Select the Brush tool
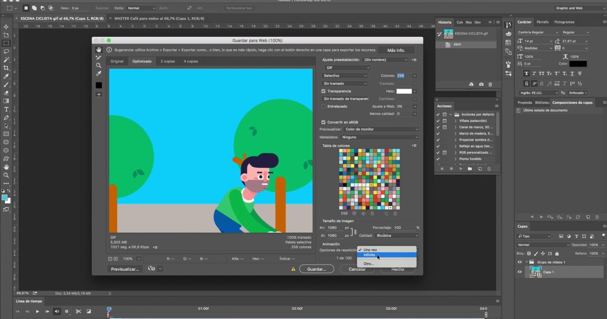The height and width of the screenshot is (319, 607). (x=6, y=85)
